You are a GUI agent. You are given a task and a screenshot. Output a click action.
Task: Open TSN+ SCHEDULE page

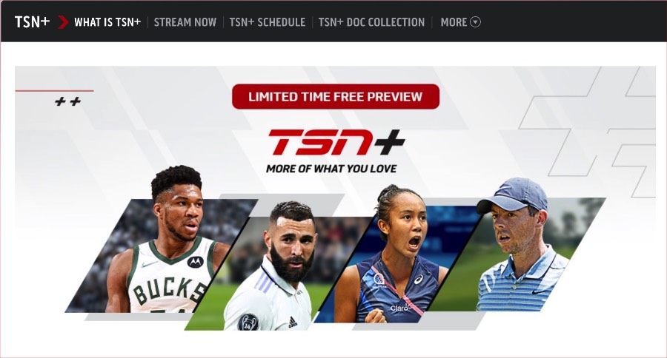[x=267, y=22]
